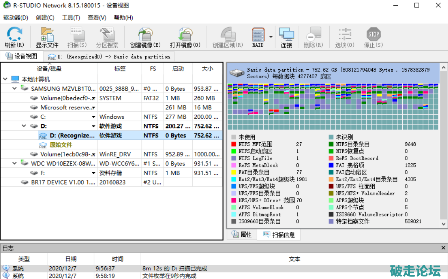Switch to the 设备视图 tab

(x=22, y=56)
